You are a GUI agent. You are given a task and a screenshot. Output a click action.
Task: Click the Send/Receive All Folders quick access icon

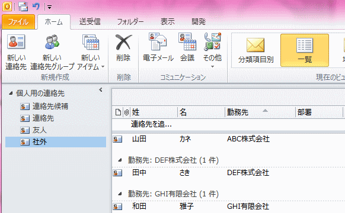click(x=23, y=7)
